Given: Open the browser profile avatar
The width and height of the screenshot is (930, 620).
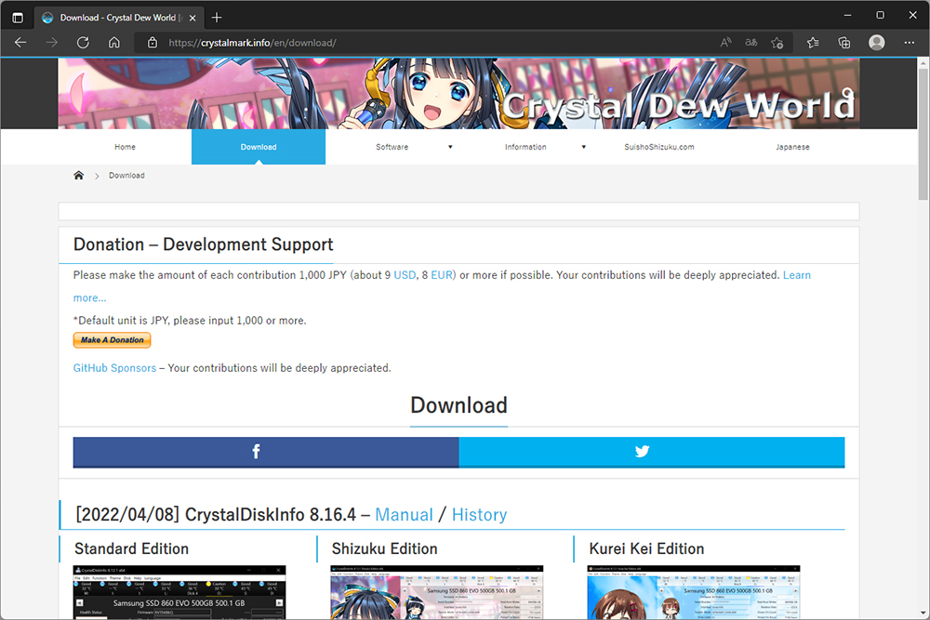Looking at the screenshot, I should (877, 43).
